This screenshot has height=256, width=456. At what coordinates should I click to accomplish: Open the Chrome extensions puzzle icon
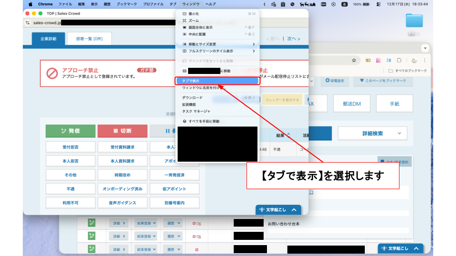[399, 60]
